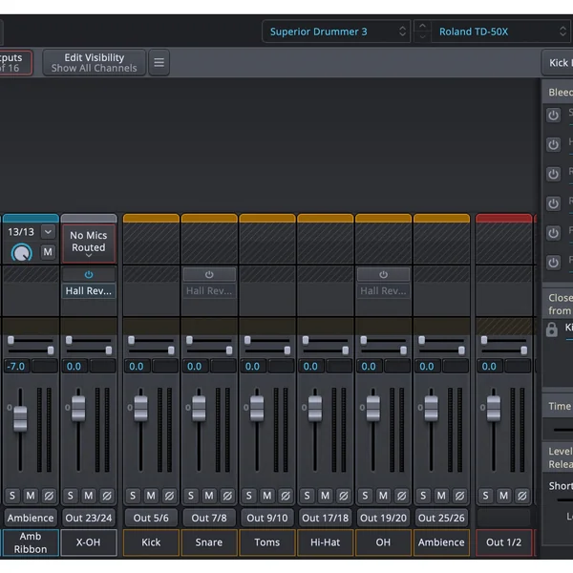Viewport: 573px width, 573px height.
Task: Toggle the last Bleed power button
Action: (553, 263)
